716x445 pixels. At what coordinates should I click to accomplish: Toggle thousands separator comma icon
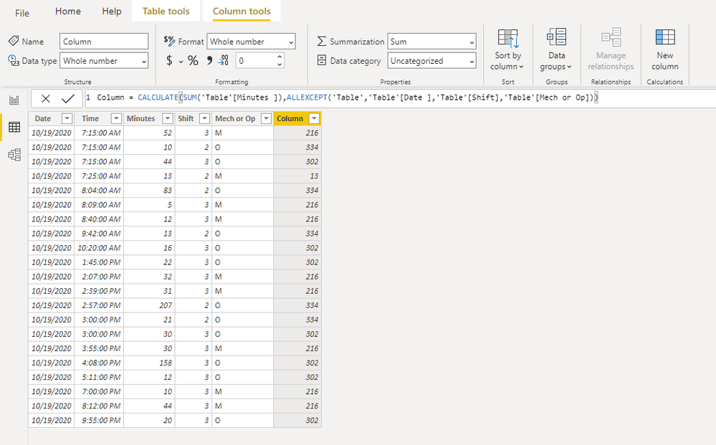coord(209,60)
